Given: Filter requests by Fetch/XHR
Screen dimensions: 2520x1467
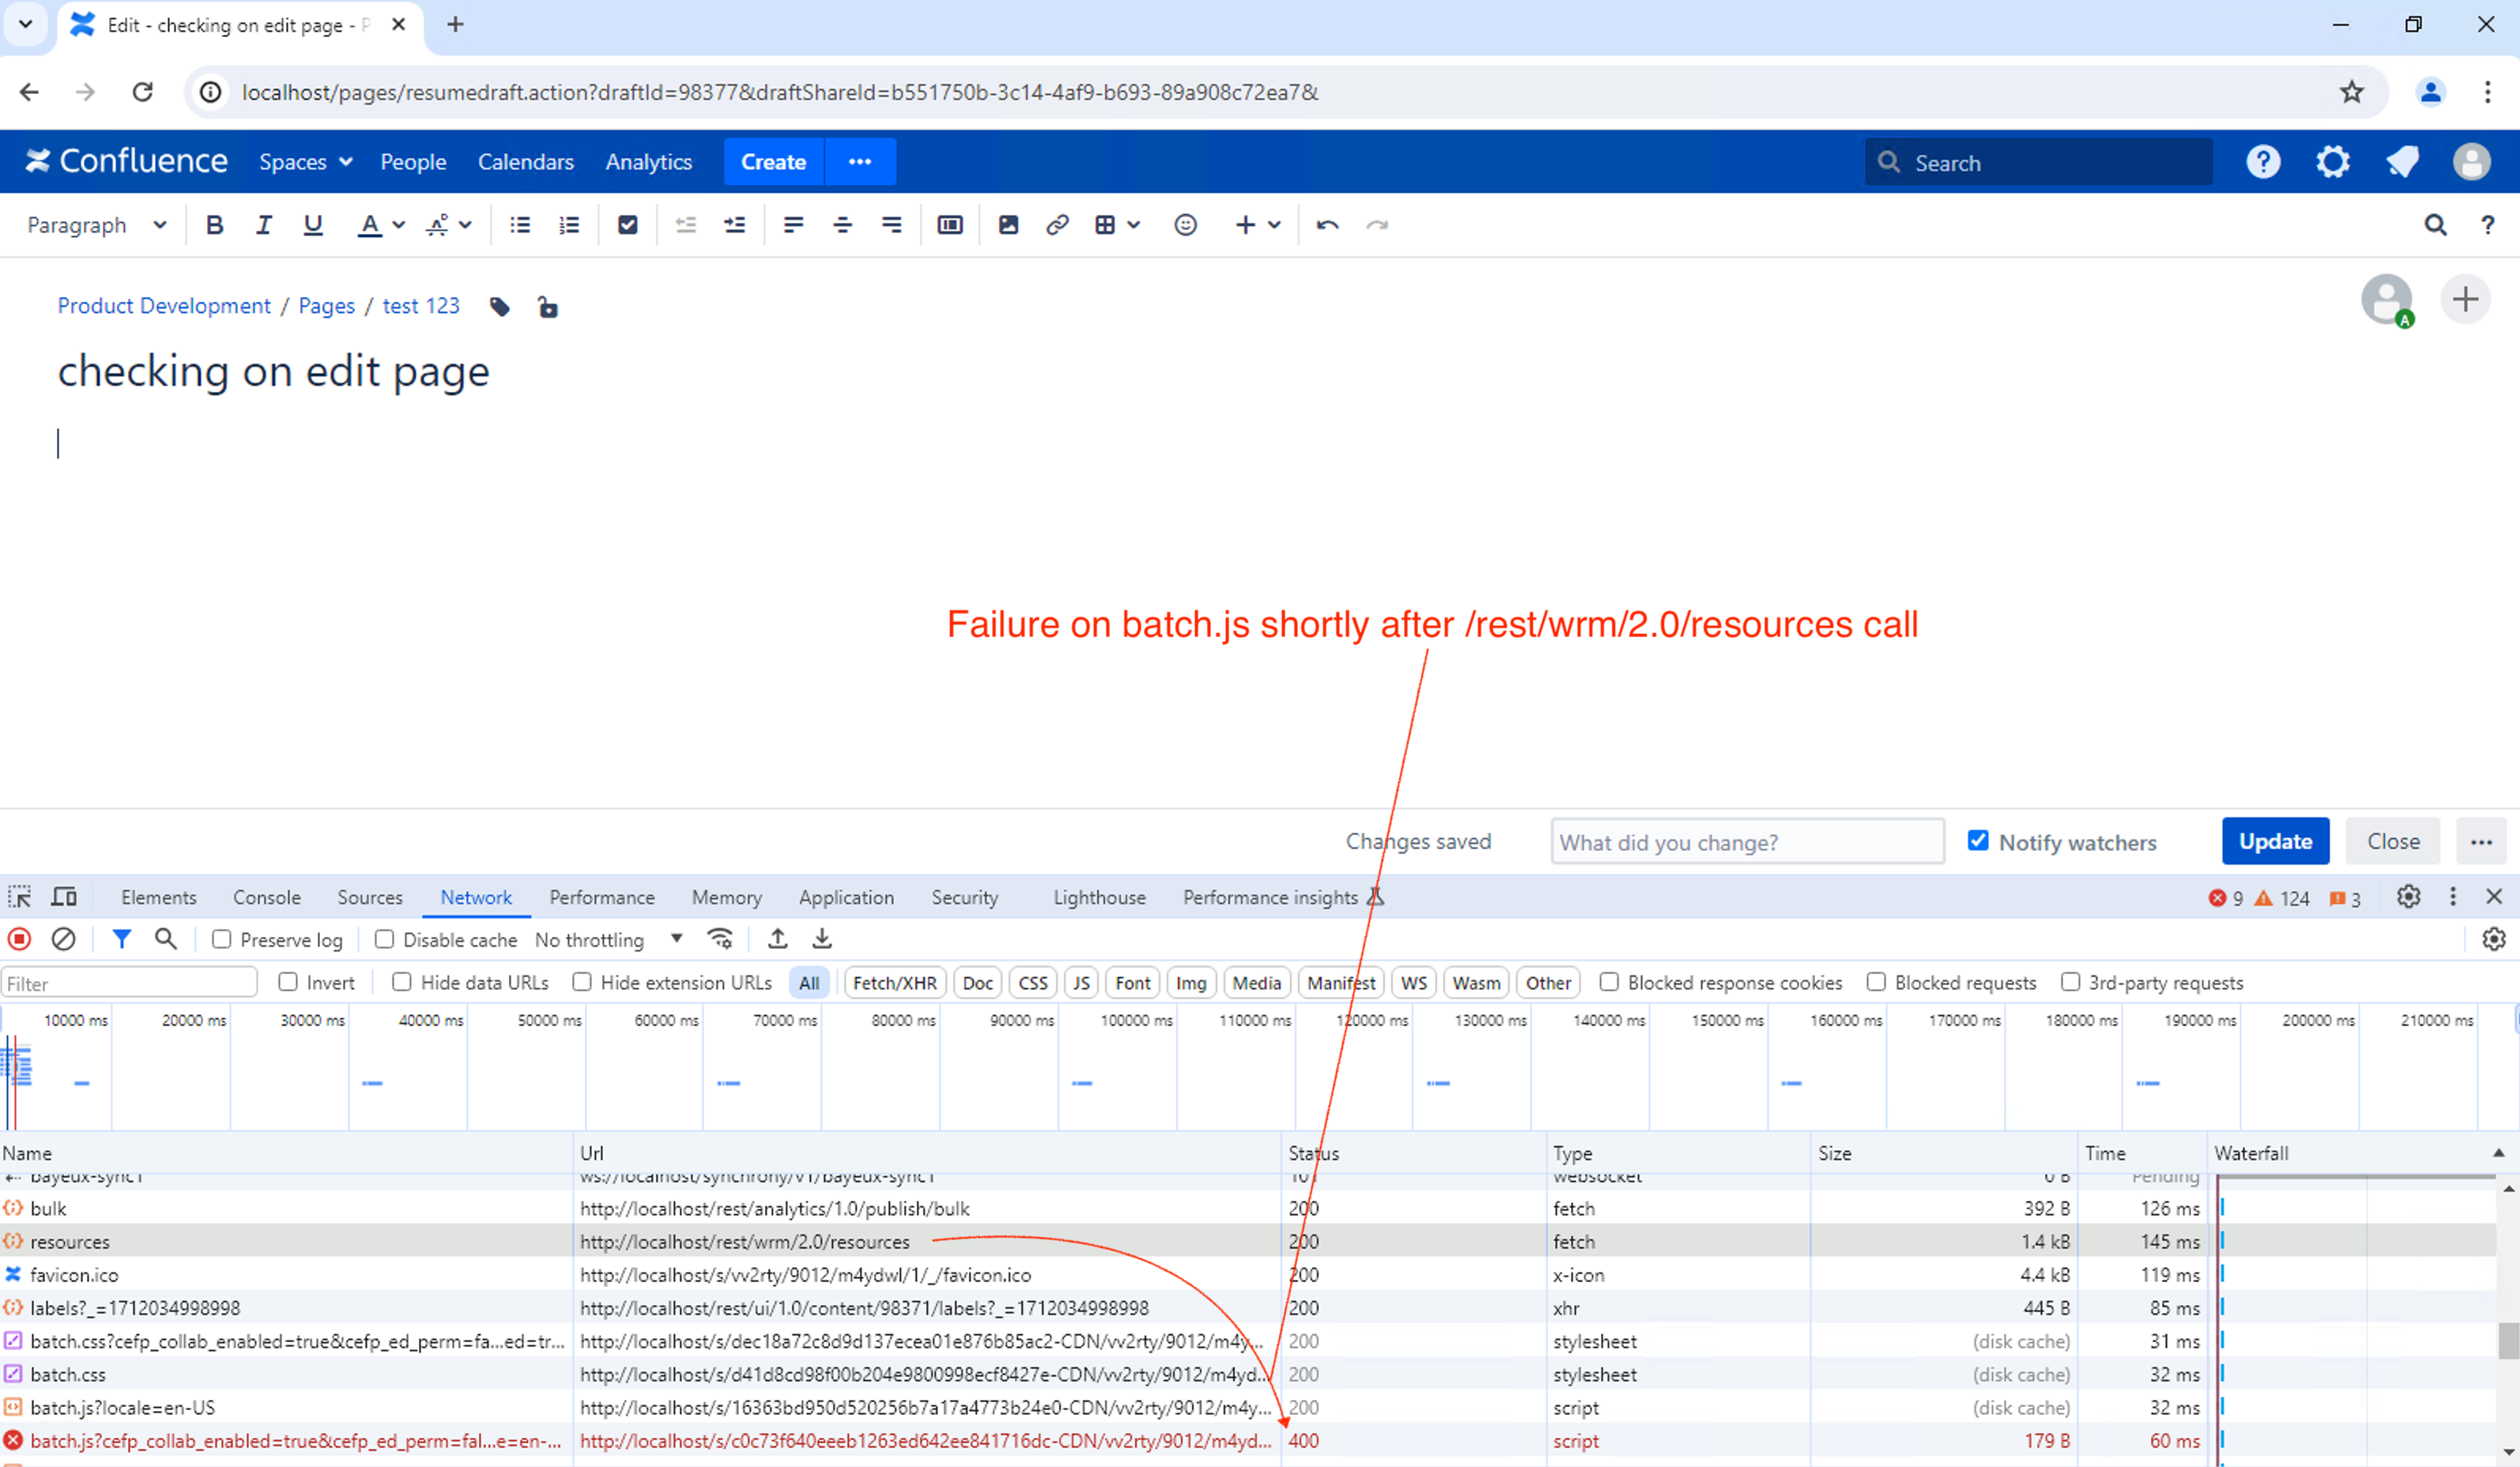Looking at the screenshot, I should coord(895,983).
